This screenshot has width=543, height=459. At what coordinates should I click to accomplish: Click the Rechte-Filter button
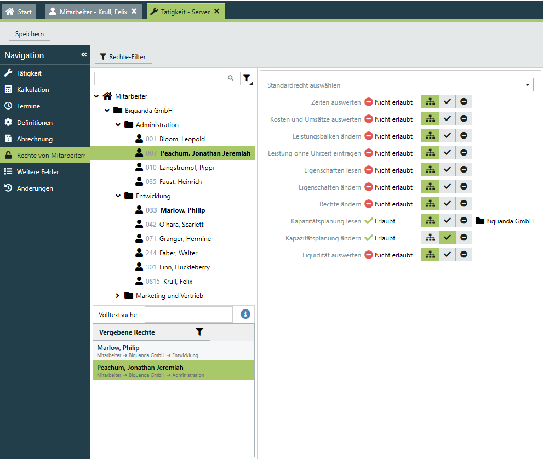[x=123, y=56]
